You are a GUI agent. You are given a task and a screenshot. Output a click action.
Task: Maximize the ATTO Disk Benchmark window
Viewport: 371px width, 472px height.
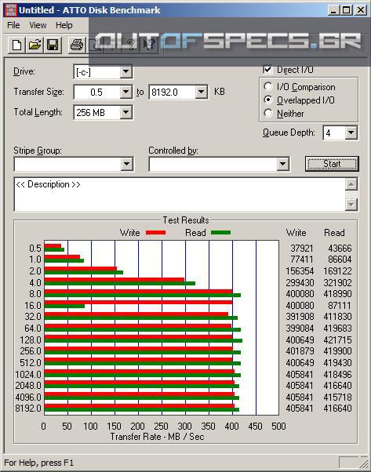pos(347,10)
